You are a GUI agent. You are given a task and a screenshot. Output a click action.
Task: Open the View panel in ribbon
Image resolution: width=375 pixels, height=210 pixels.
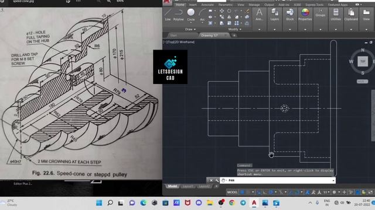point(366,14)
